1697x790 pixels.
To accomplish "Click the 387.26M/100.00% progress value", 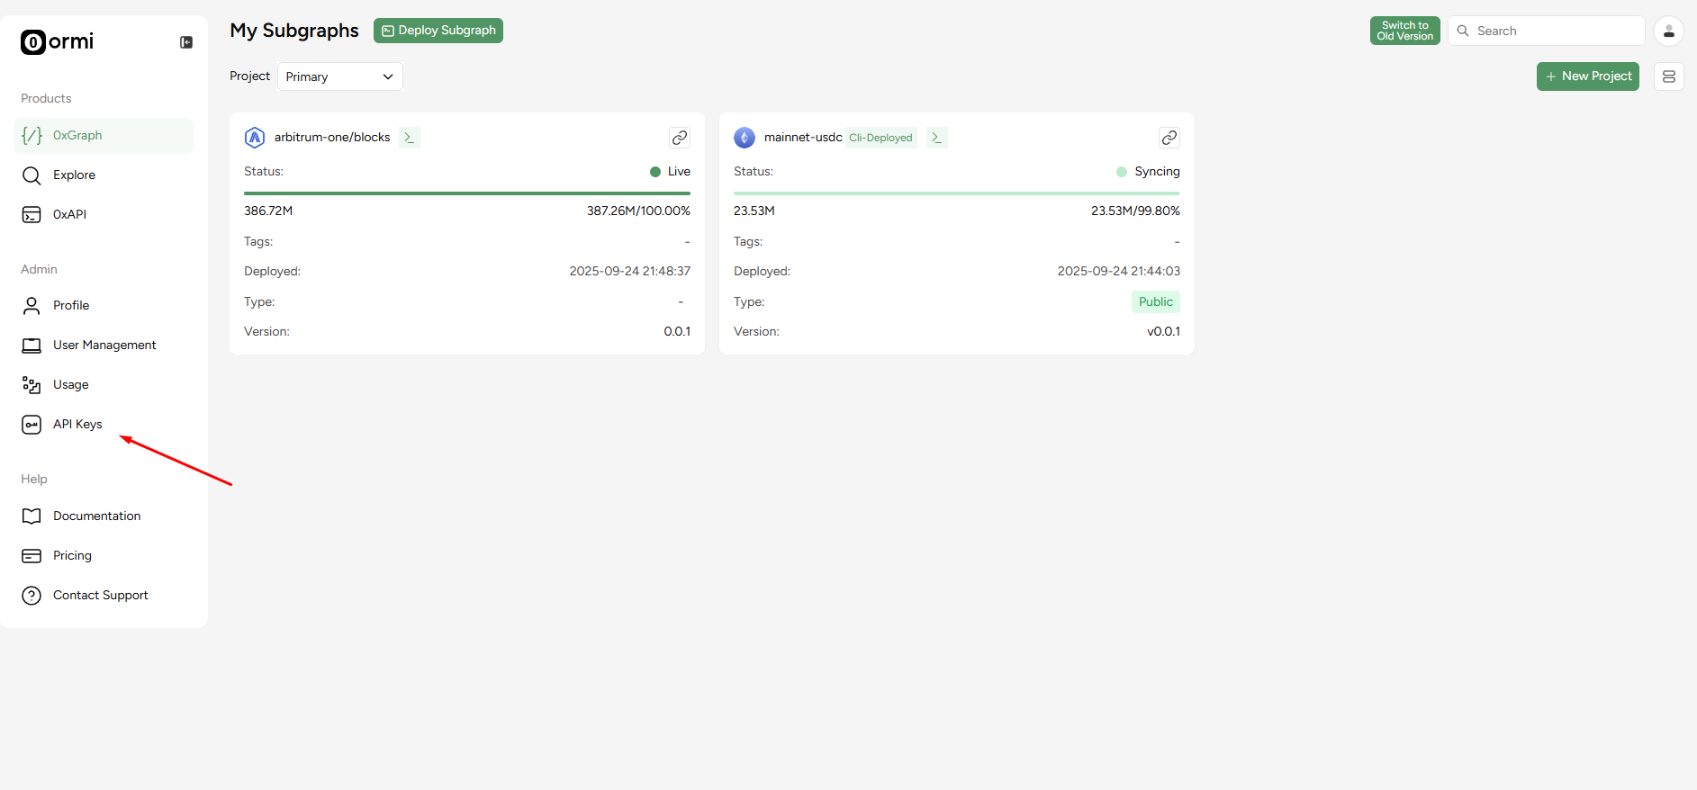I will click(x=638, y=211).
